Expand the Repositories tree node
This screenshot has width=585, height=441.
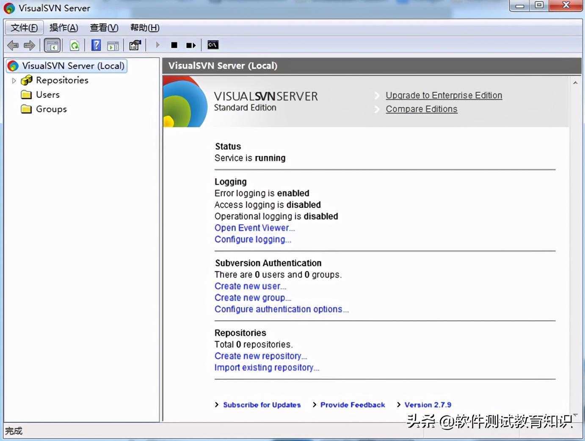click(x=14, y=80)
